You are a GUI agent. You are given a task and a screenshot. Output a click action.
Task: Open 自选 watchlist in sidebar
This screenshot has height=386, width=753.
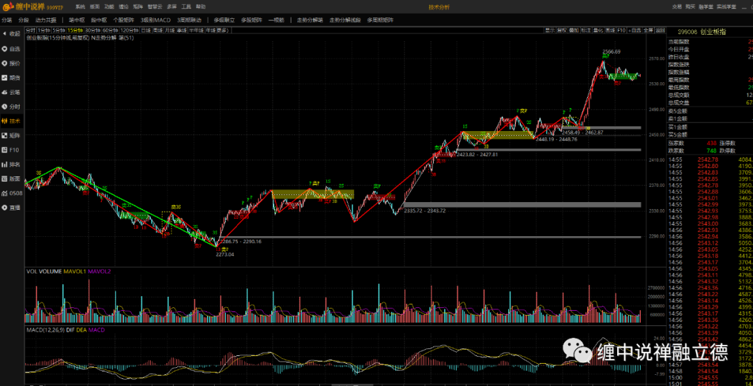pyautogui.click(x=12, y=49)
